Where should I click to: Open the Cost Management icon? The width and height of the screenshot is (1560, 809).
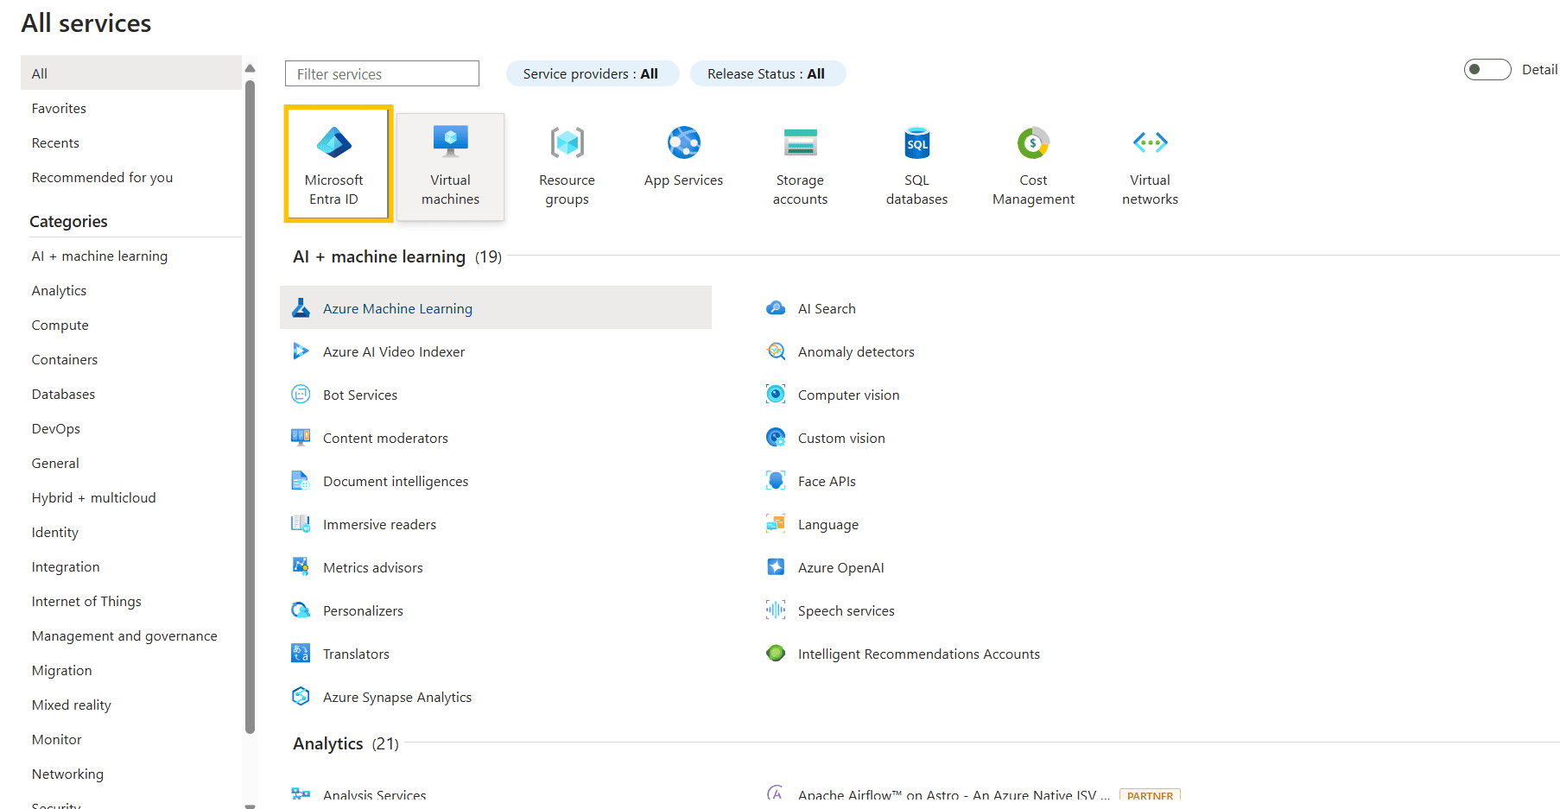1033,142
